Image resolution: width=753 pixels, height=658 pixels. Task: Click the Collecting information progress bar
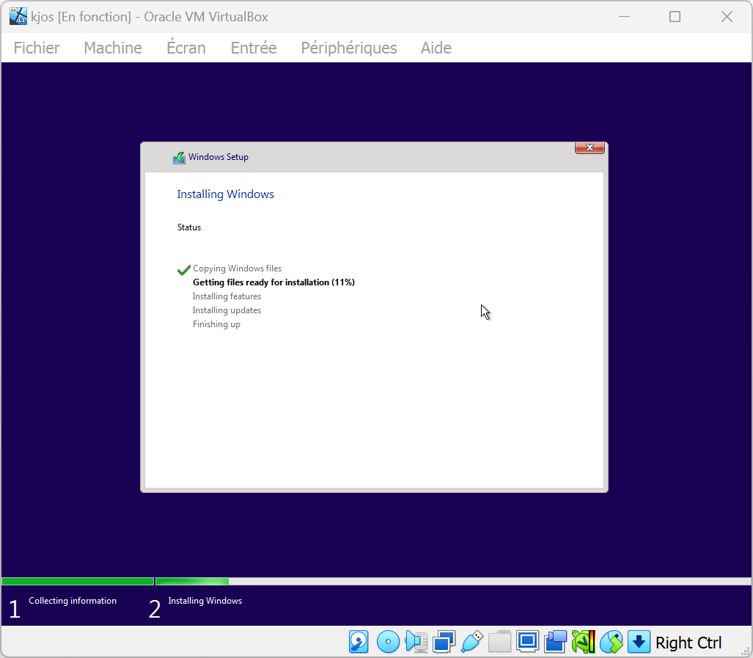[78, 581]
